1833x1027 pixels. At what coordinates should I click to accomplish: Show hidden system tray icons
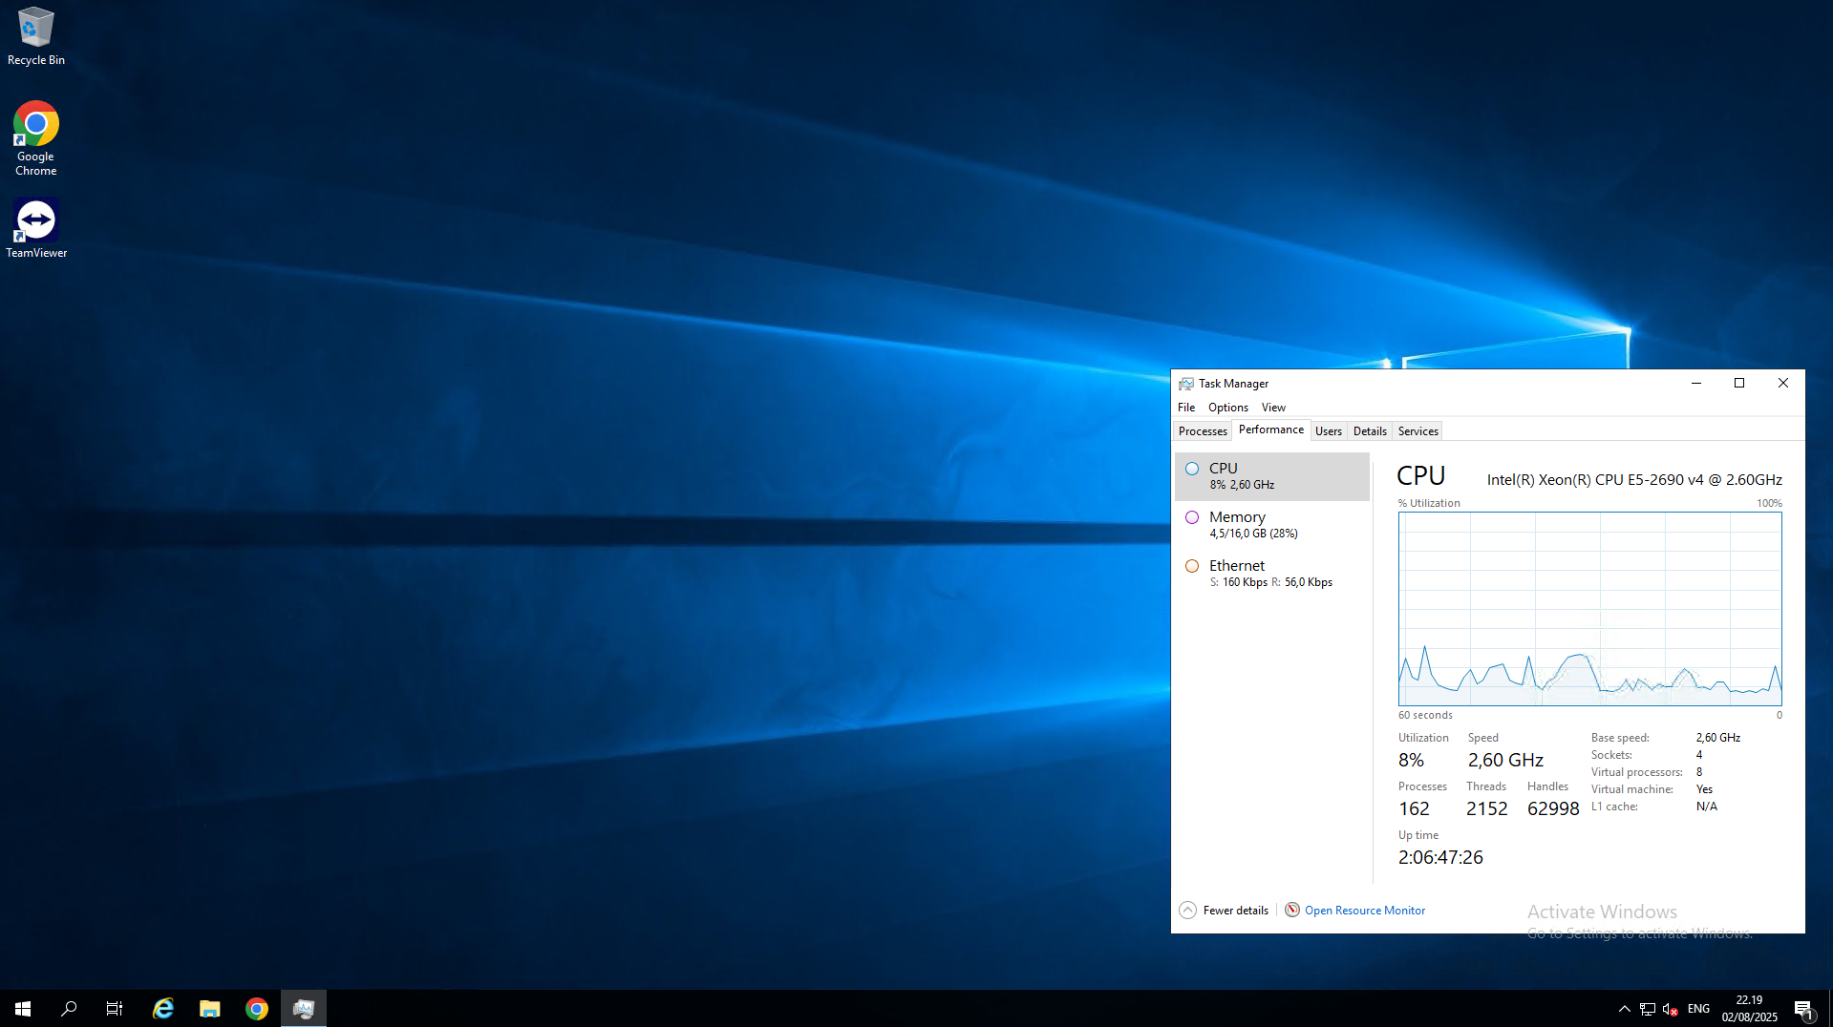(x=1624, y=1008)
